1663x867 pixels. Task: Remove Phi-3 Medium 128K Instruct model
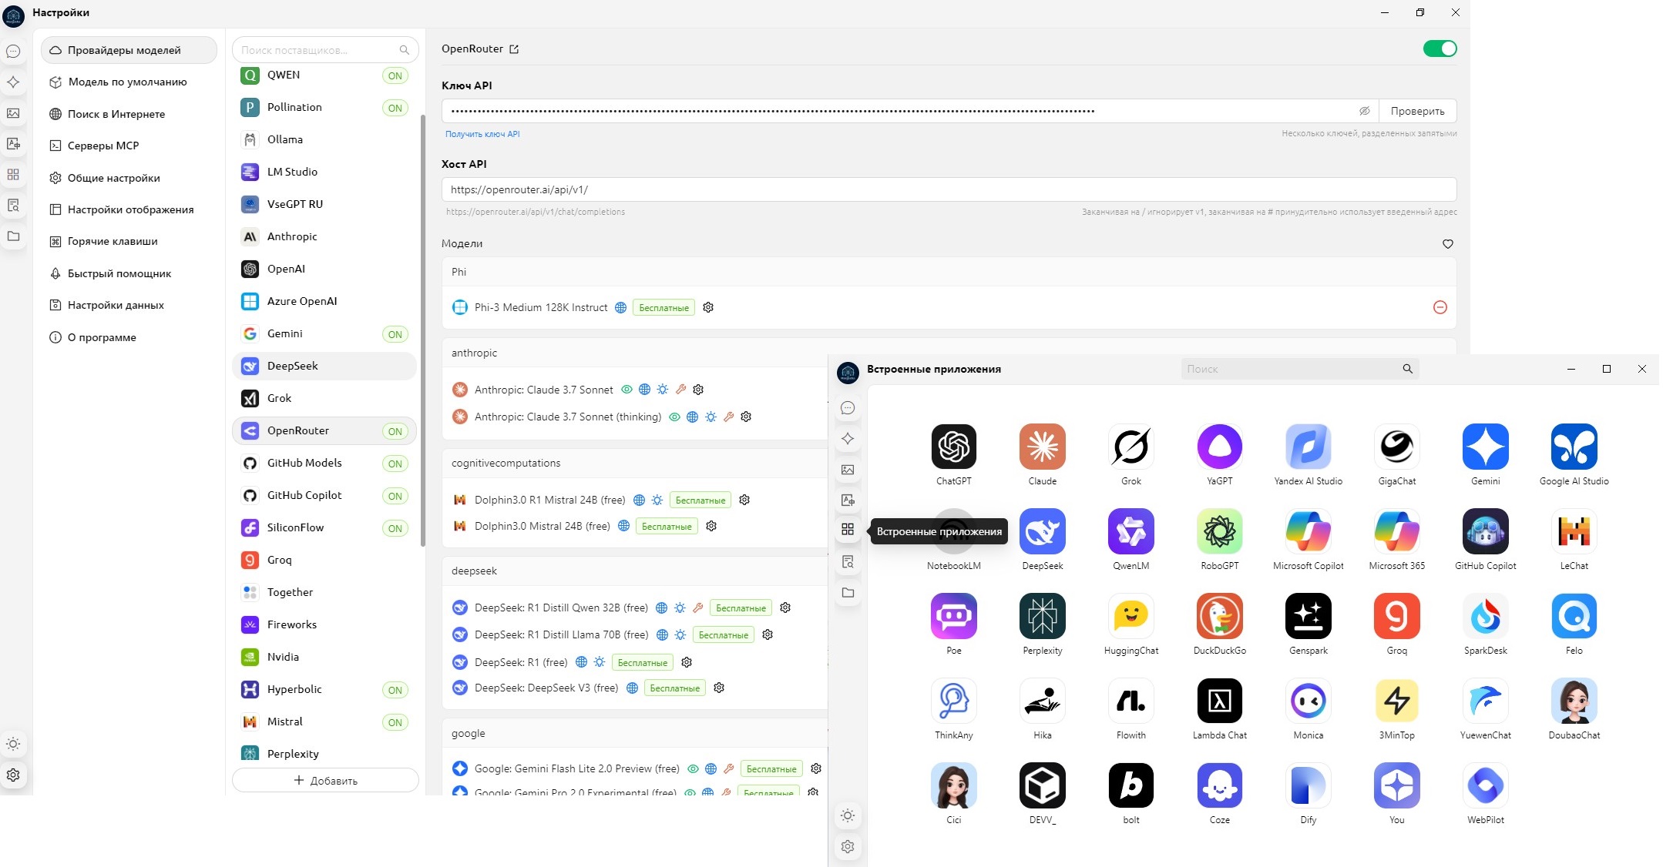tap(1440, 307)
